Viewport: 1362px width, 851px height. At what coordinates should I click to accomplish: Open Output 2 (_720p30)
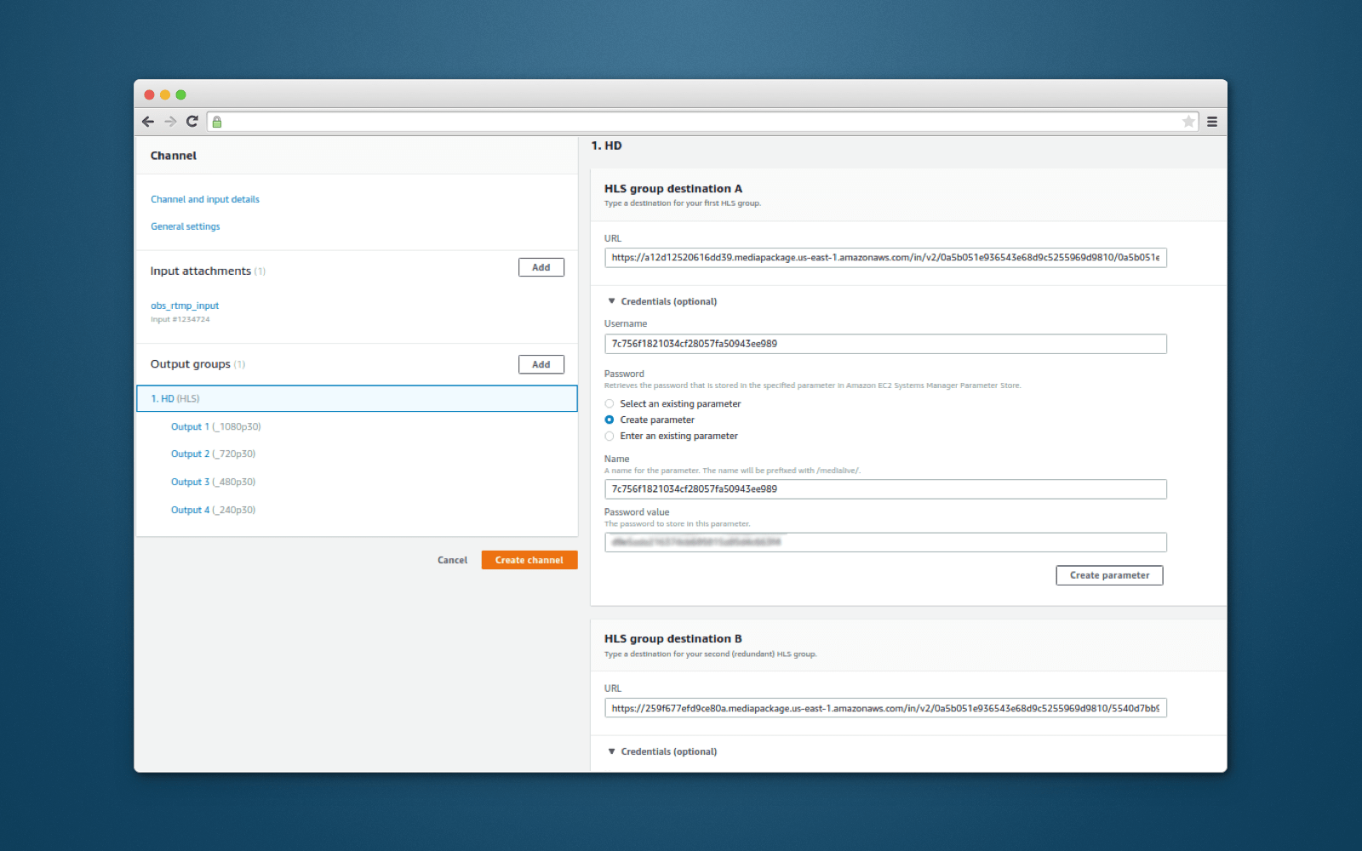213,454
